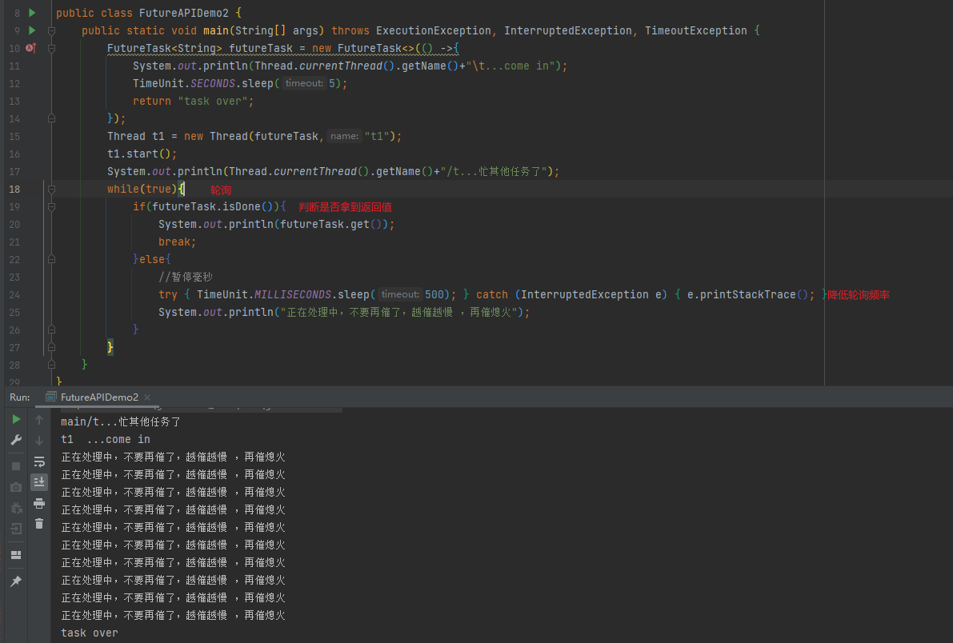Viewport: 953px width, 643px height.
Task: Collapse the while loop at line 18
Action: click(50, 189)
